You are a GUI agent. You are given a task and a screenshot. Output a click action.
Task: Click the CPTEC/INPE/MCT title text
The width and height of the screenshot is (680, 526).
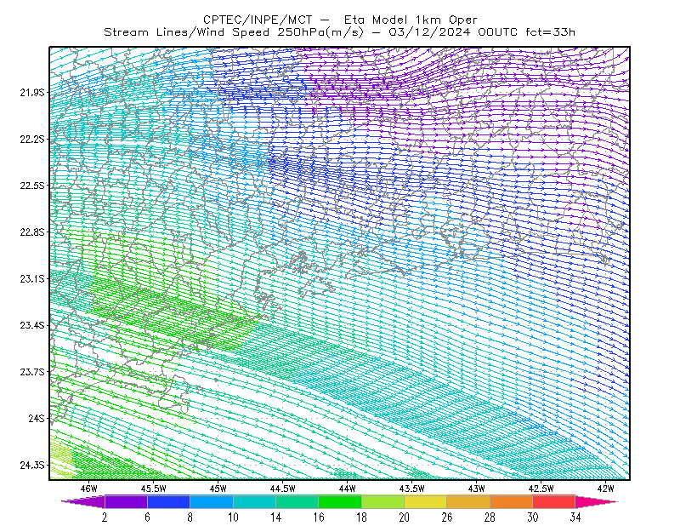coord(258,20)
